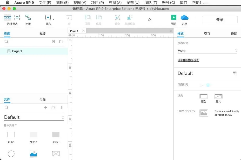
Task: Switch to the Masters (母版) tab
Action: [x=43, y=99]
